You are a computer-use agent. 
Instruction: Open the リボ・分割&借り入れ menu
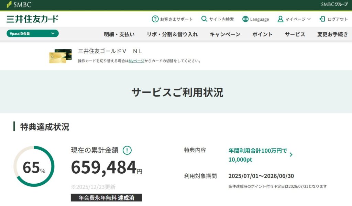172,34
